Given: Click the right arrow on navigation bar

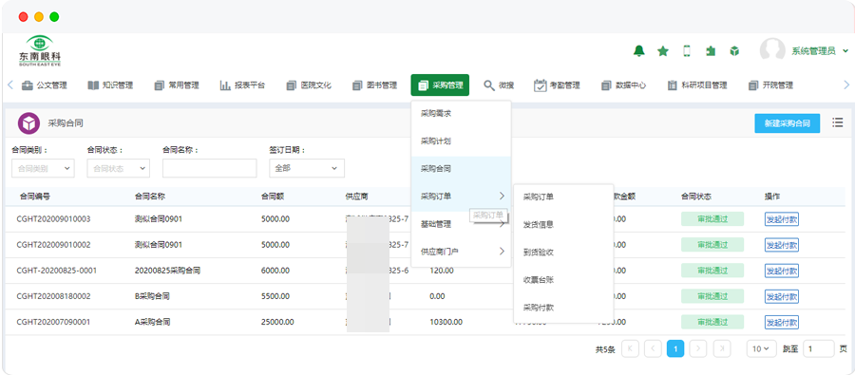Looking at the screenshot, I should (846, 85).
